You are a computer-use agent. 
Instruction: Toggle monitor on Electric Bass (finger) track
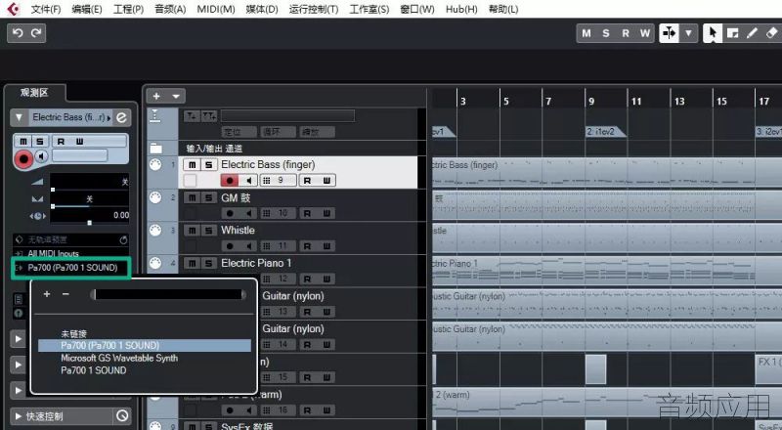pyautogui.click(x=248, y=180)
